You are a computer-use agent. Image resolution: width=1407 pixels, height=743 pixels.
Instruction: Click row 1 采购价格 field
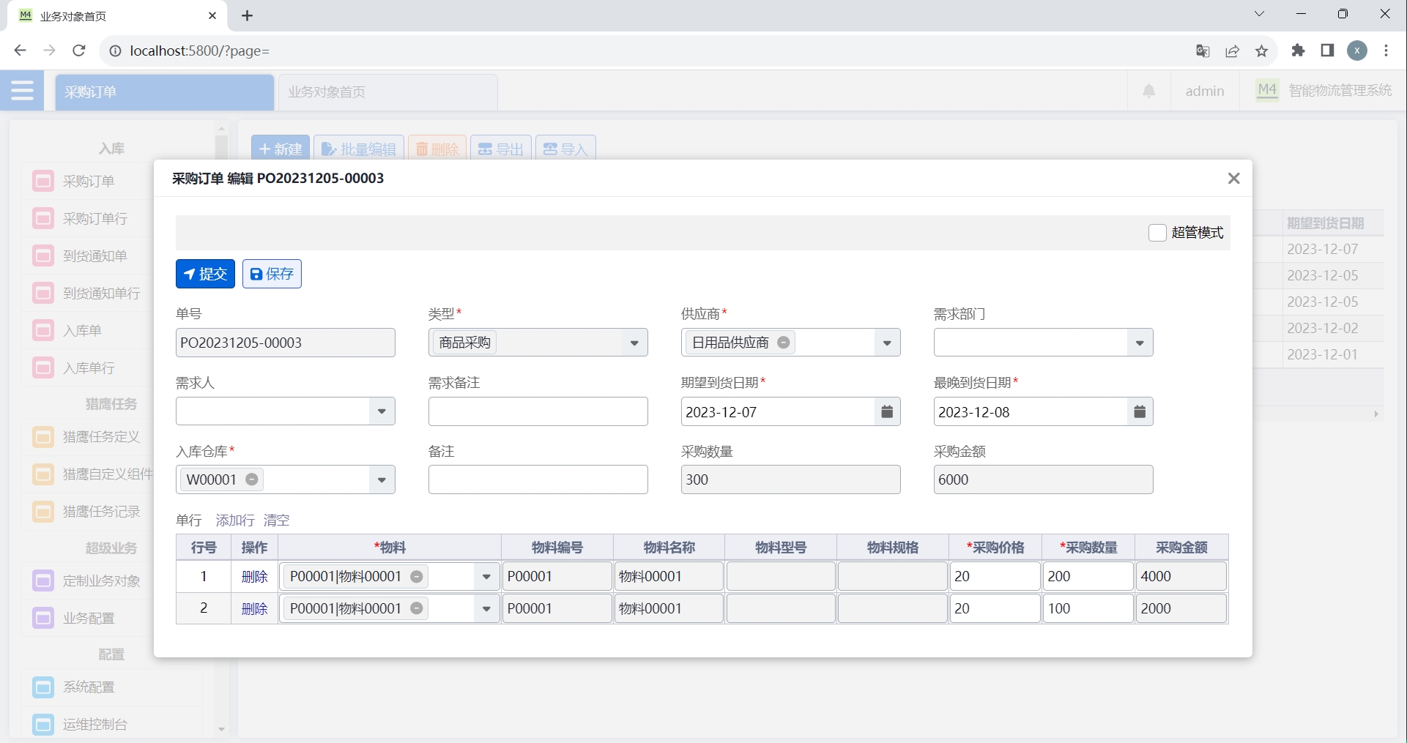click(x=995, y=576)
